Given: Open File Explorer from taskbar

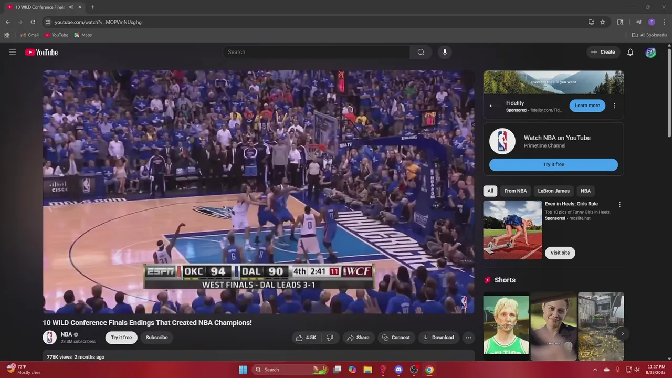Looking at the screenshot, I should tap(368, 370).
